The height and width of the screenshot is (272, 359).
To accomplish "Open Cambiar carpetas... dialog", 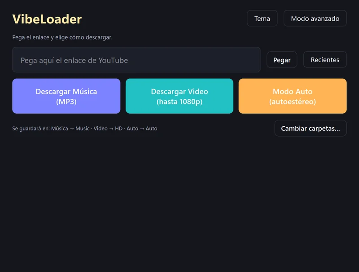I will [311, 128].
